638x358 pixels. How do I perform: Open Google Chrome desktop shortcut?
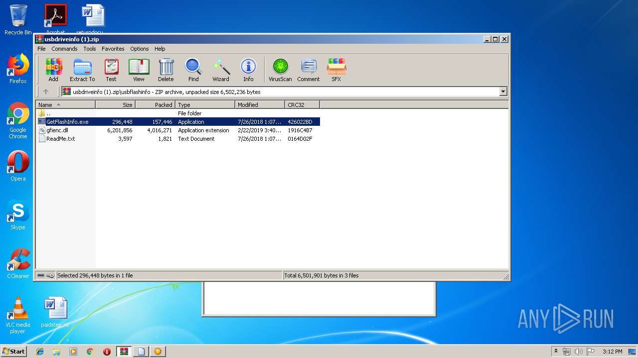pyautogui.click(x=18, y=121)
